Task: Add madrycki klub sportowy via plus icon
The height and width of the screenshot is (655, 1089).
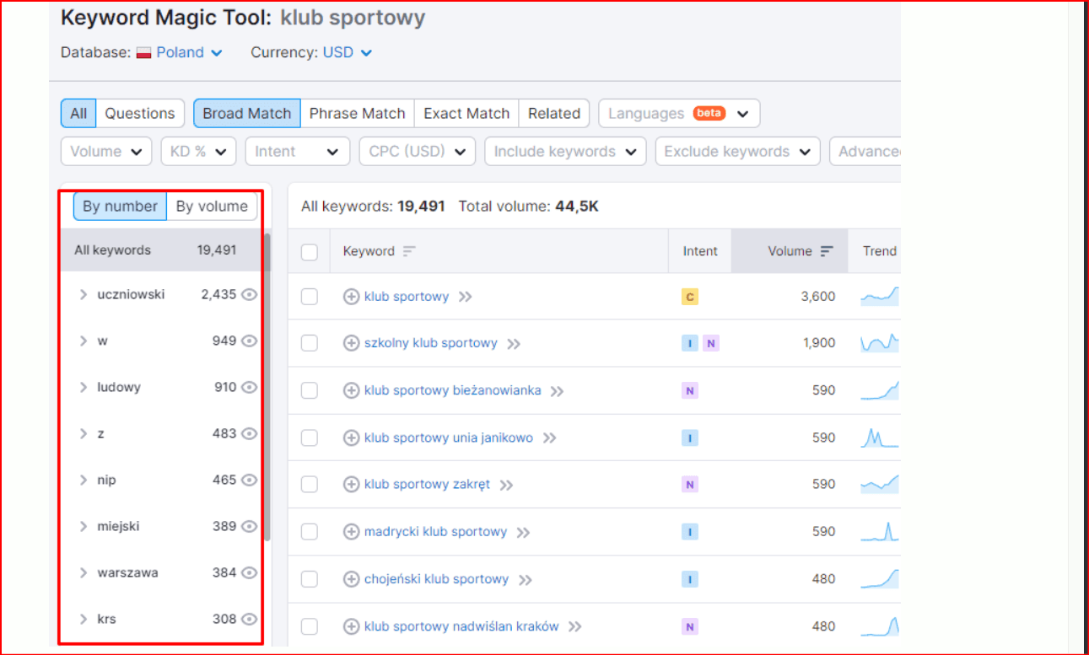Action: click(352, 532)
